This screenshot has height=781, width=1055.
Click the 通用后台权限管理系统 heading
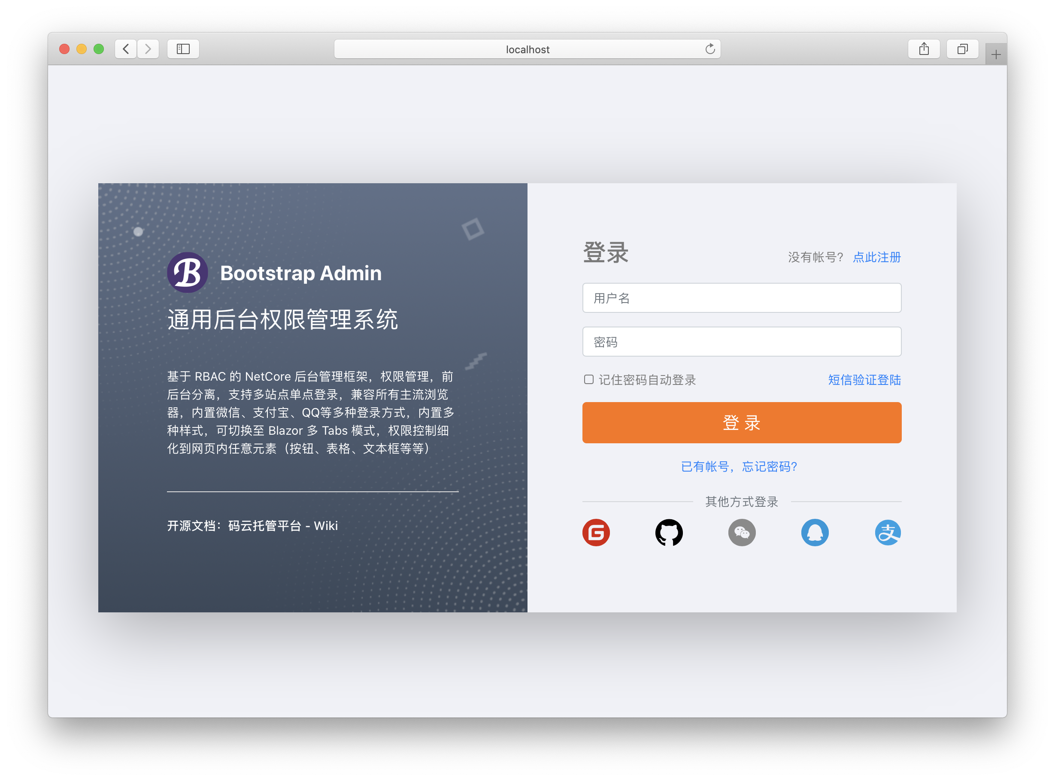[282, 319]
